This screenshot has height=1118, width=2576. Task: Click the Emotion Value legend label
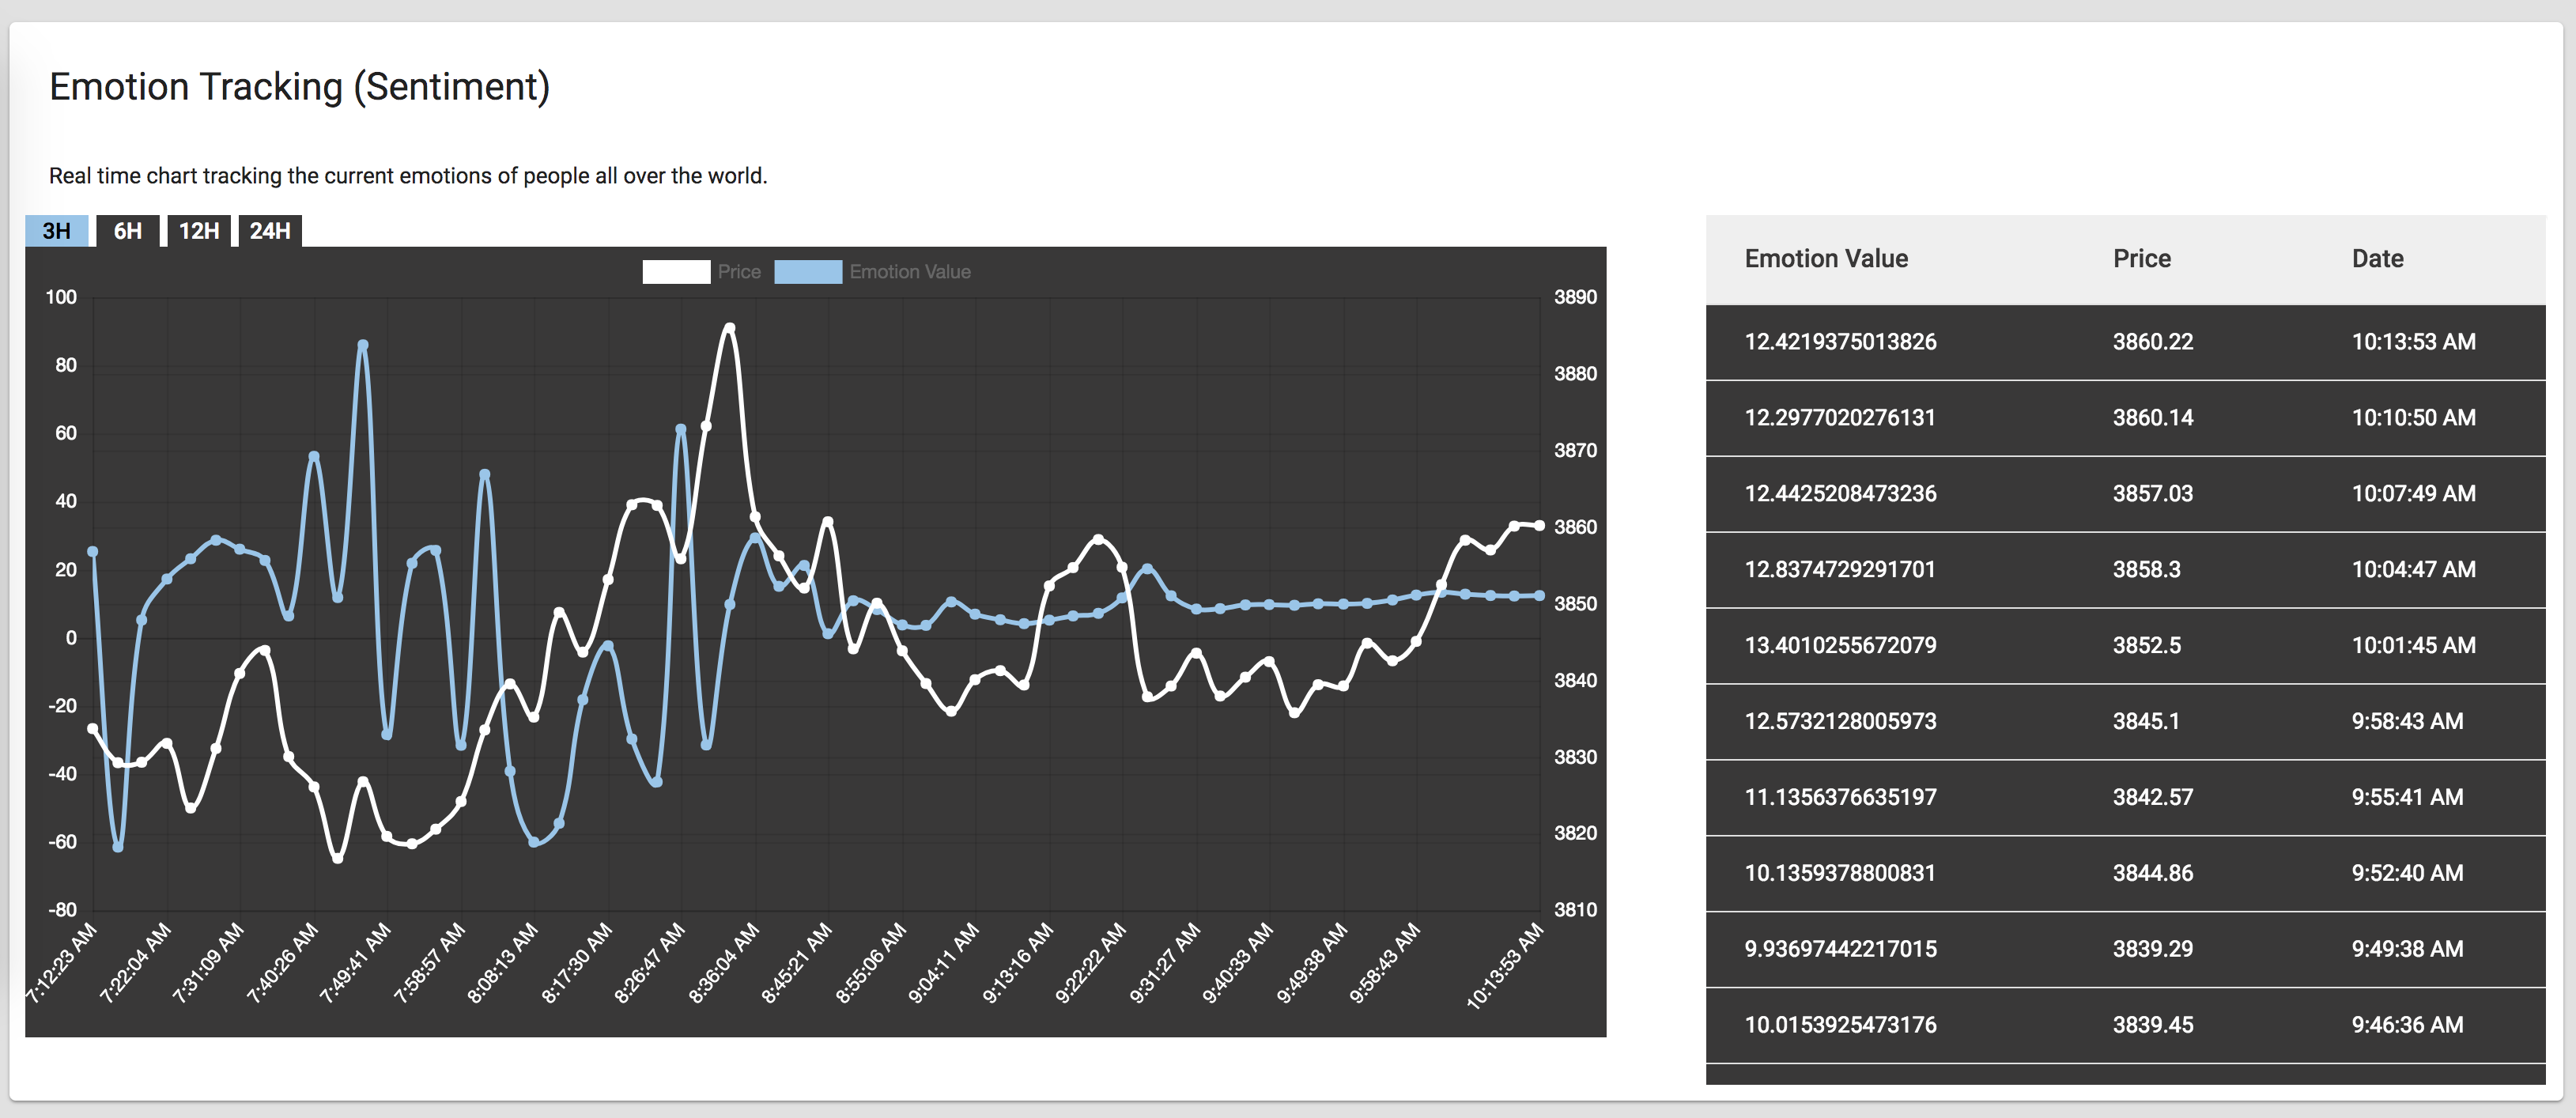click(910, 272)
